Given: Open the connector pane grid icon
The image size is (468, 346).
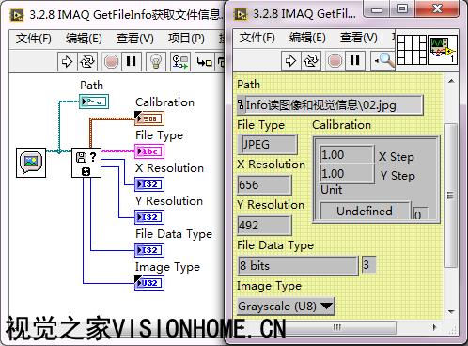Looking at the screenshot, I should [x=412, y=50].
